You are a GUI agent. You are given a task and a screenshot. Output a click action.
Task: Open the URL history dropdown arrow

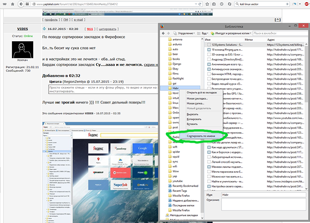pyautogui.click(x=196, y=4)
